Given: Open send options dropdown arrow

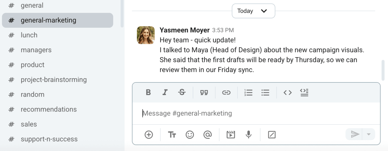Looking at the screenshot, I should coord(369,134).
